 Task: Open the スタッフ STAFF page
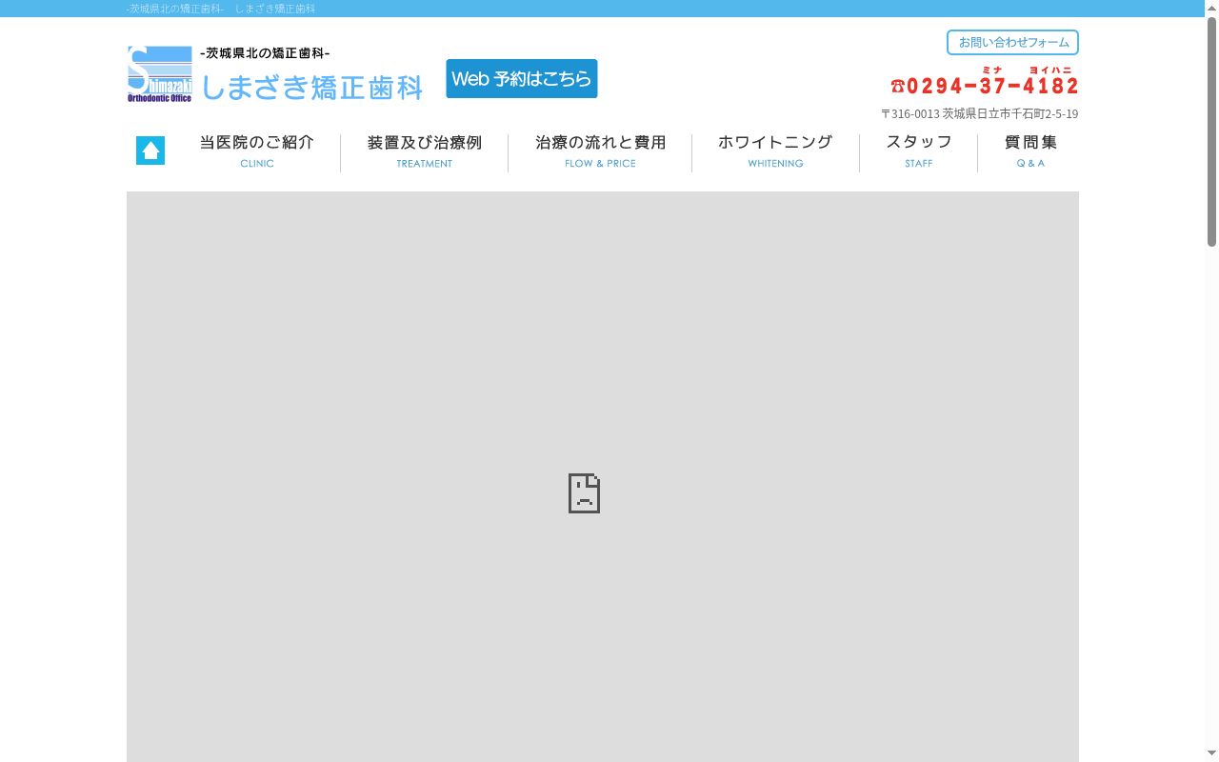(919, 151)
